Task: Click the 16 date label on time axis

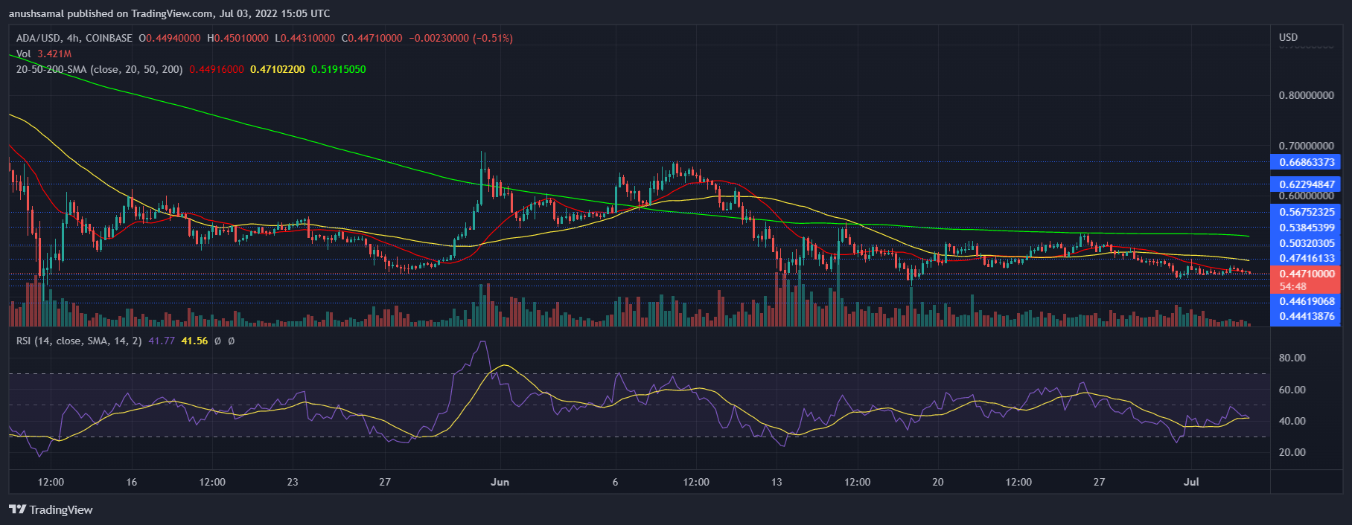Action: [x=132, y=482]
